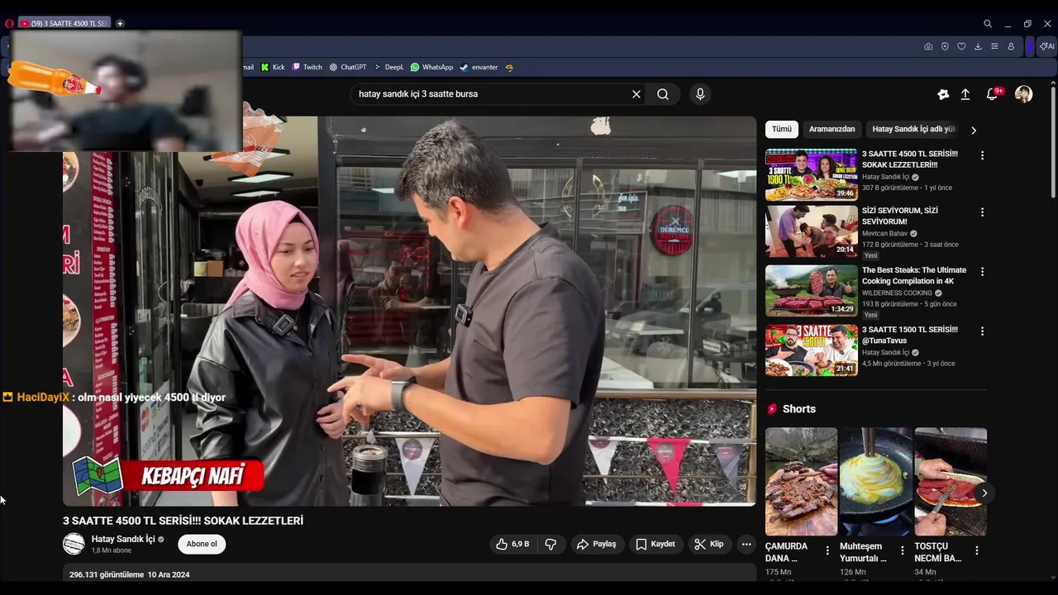Open the Kick bookmark
Screen dimensions: 1058x595
point(273,68)
